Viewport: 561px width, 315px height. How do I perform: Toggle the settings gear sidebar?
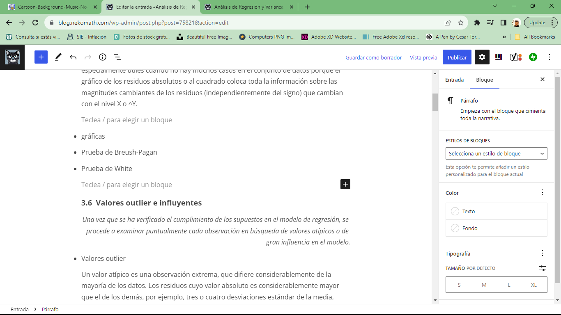tap(482, 57)
